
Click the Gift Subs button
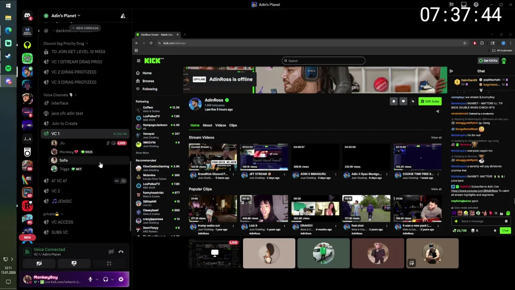tap(430, 101)
